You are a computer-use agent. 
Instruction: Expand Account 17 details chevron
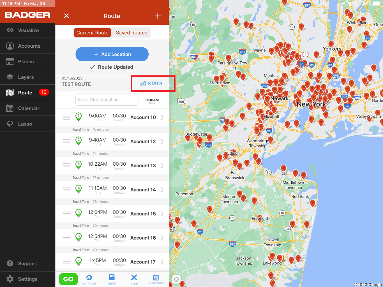click(x=162, y=262)
